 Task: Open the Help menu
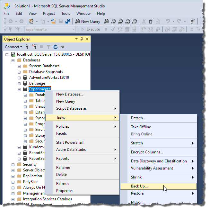(x=101, y=14)
